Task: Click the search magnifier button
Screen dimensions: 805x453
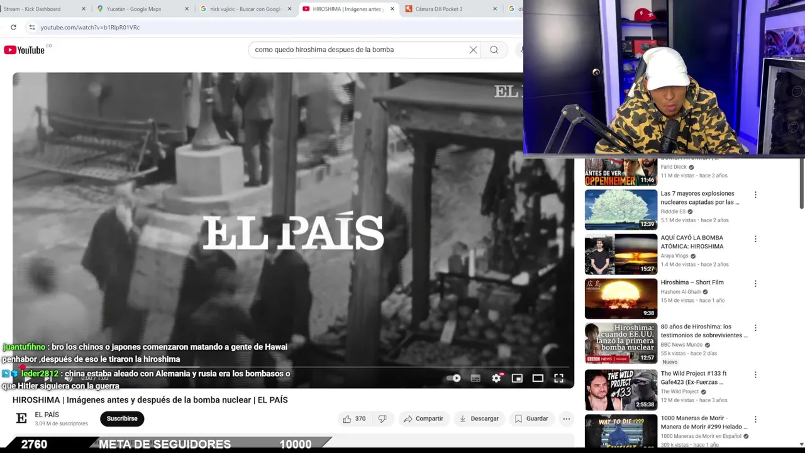Action: [494, 50]
